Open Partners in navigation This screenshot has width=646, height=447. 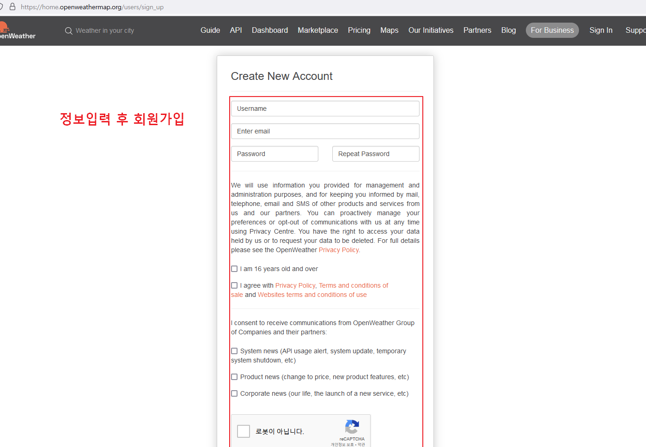coord(477,30)
